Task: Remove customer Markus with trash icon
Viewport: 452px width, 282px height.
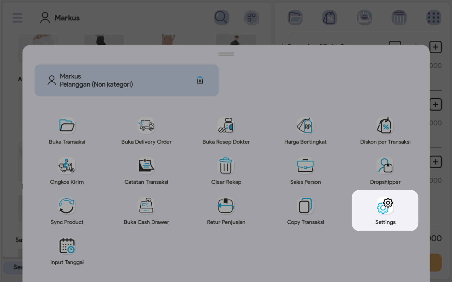Action: tap(200, 80)
